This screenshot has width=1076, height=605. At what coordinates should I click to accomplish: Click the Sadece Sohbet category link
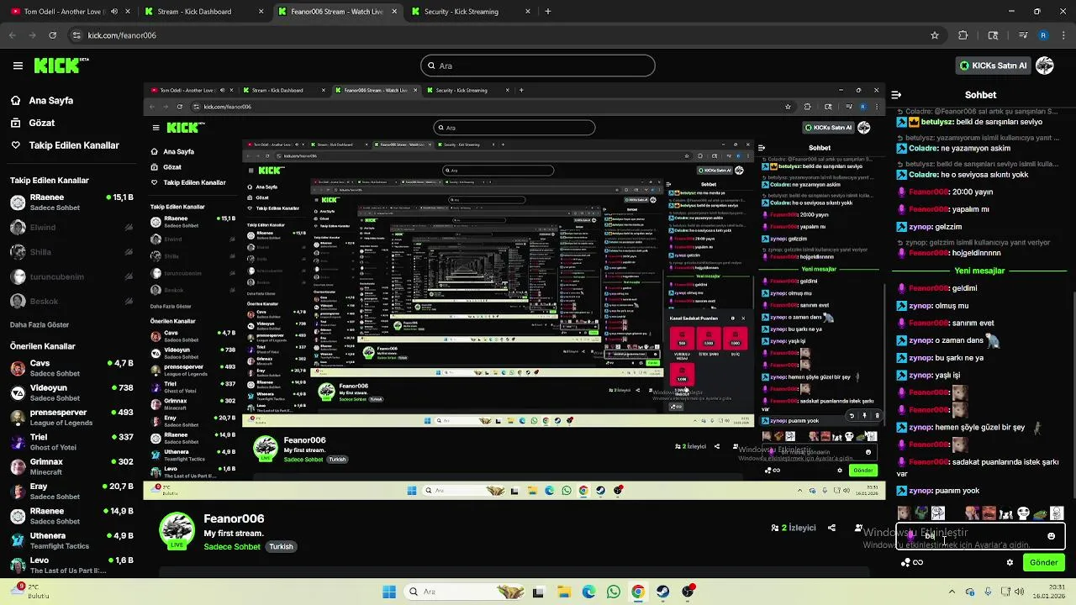pyautogui.click(x=232, y=546)
